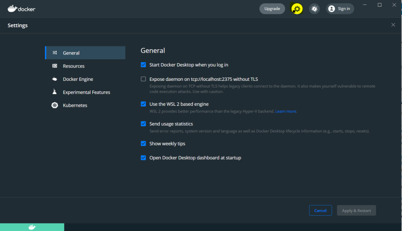Click the Kubernetes wheel icon in sidebar
Viewport: 402px width, 231px height.
tap(55, 105)
